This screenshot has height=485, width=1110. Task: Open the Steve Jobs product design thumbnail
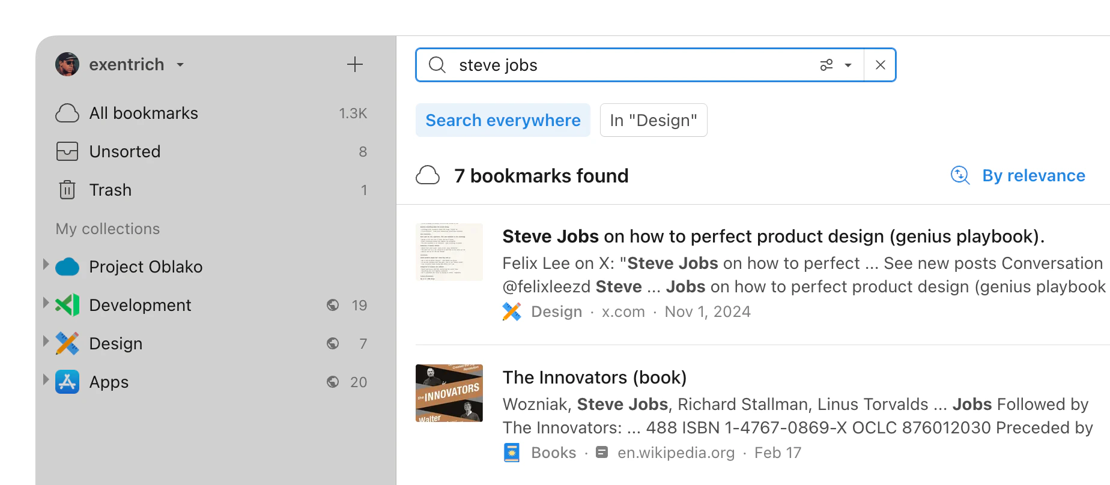[x=449, y=252]
